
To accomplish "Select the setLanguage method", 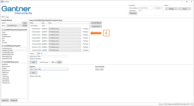I will (6, 79).
